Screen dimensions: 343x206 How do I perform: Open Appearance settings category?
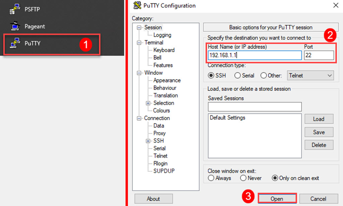[167, 80]
